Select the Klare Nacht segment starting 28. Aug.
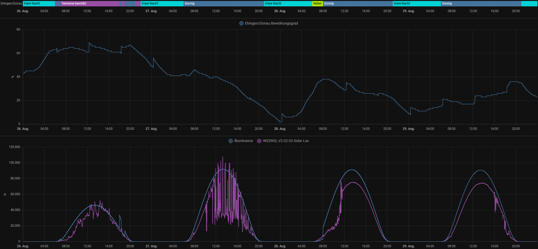538x249 pixels. coord(288,3)
